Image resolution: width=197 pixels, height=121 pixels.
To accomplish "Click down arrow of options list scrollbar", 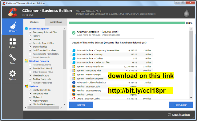I will coord(64,104).
